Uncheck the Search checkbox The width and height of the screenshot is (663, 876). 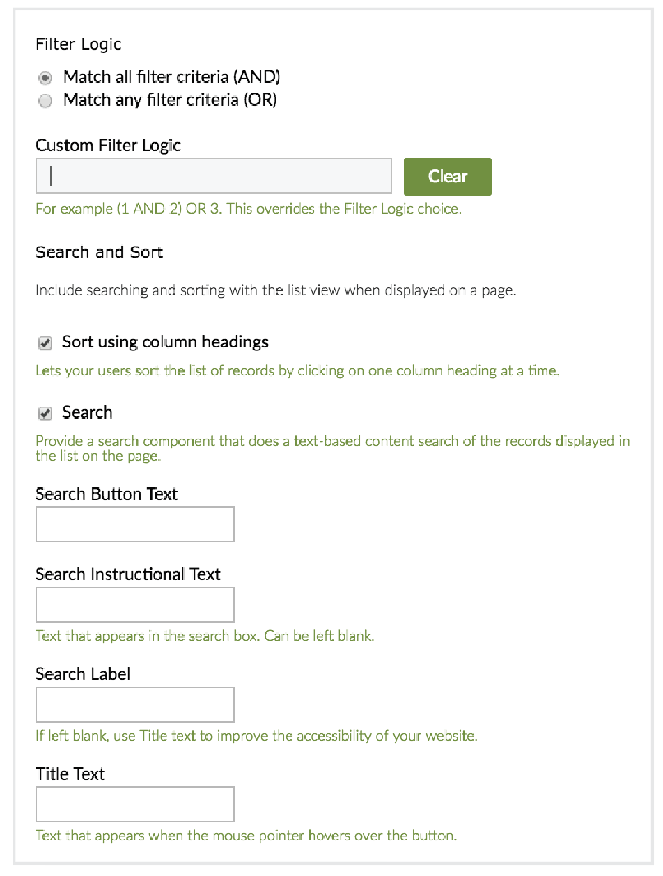pos(45,414)
